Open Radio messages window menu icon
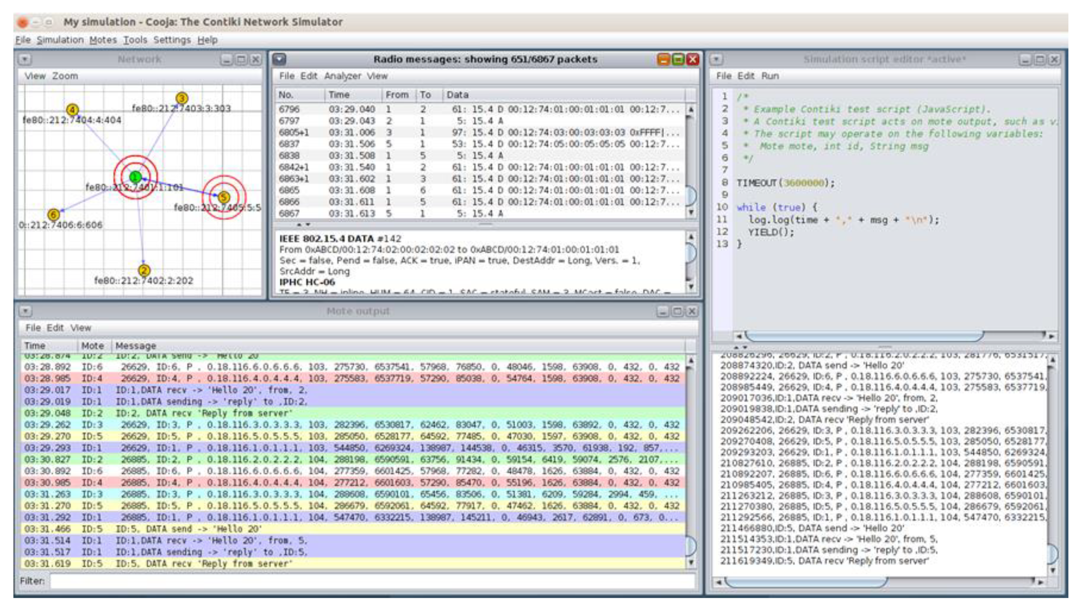 click(x=280, y=59)
